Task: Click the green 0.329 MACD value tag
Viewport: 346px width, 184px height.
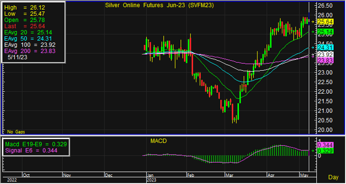Action: tap(325, 151)
